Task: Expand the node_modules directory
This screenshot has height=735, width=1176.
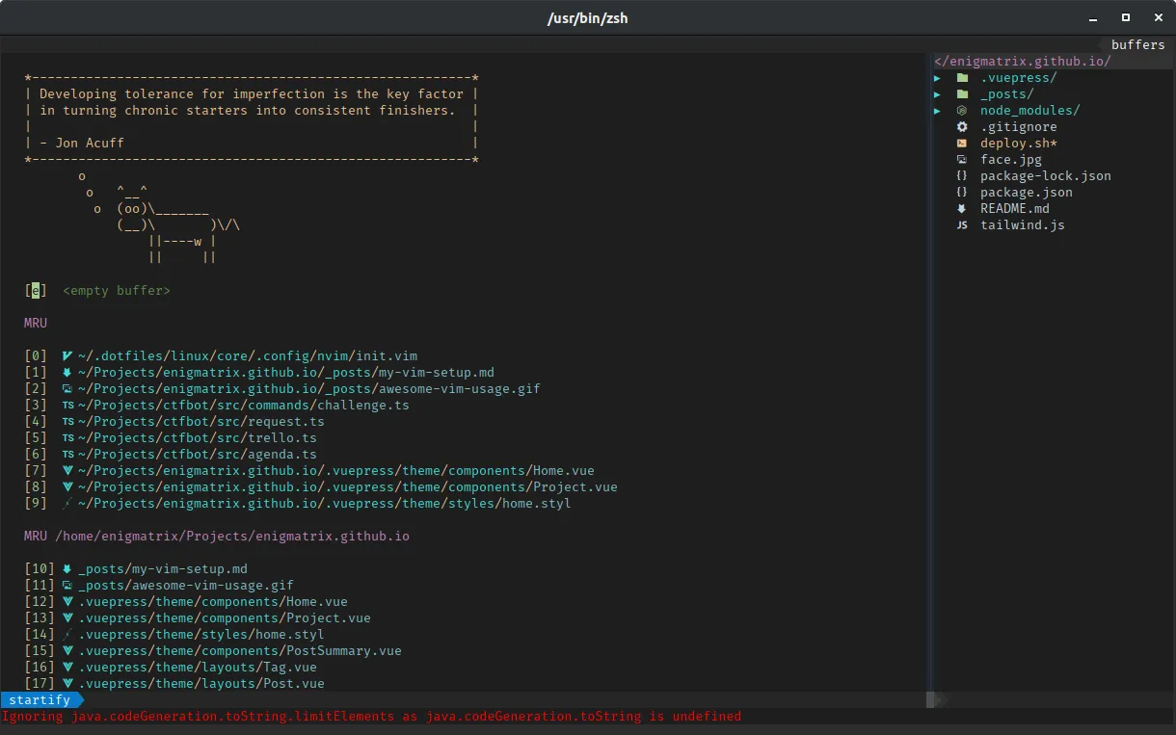Action: point(937,110)
